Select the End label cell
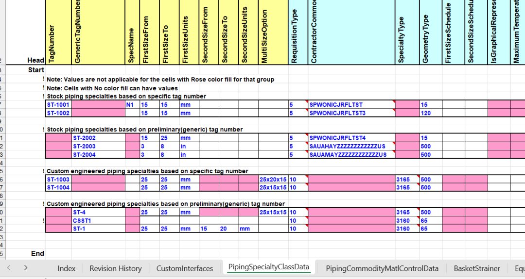Image resolution: width=525 pixels, height=279 pixels. [x=37, y=253]
